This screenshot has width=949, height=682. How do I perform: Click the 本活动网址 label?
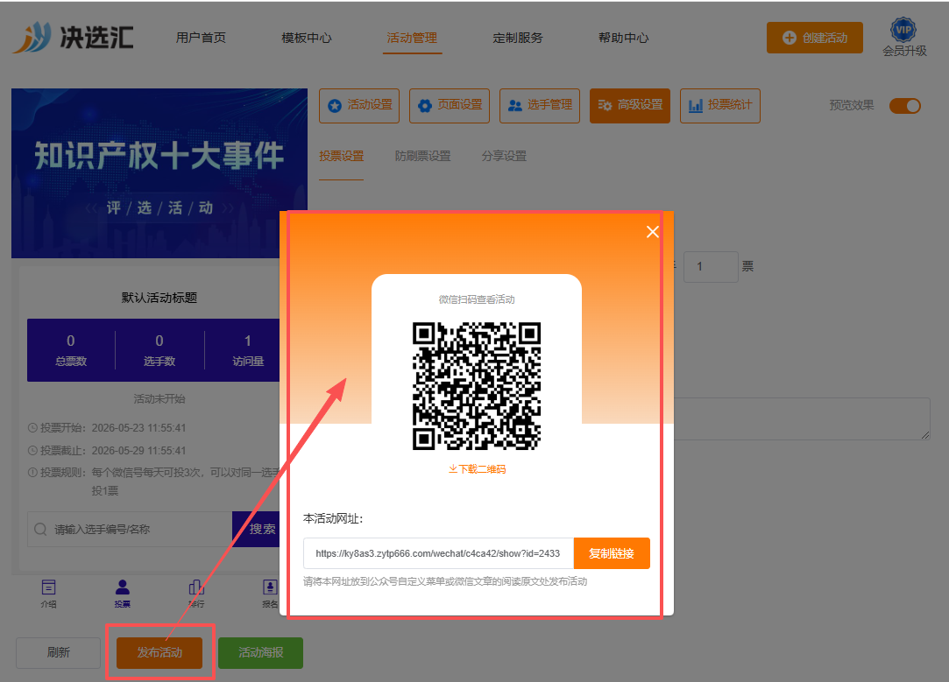click(333, 519)
